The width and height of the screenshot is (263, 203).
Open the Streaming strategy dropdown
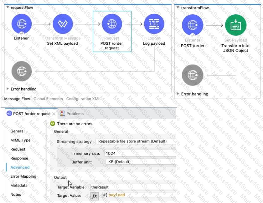click(131, 141)
